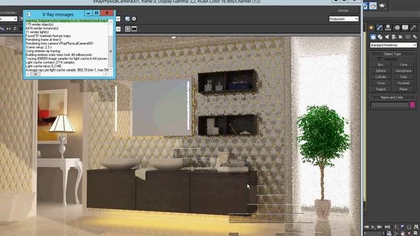Click the environment and effects dialog icon
Screen dimensions: 420x236
point(127,19)
